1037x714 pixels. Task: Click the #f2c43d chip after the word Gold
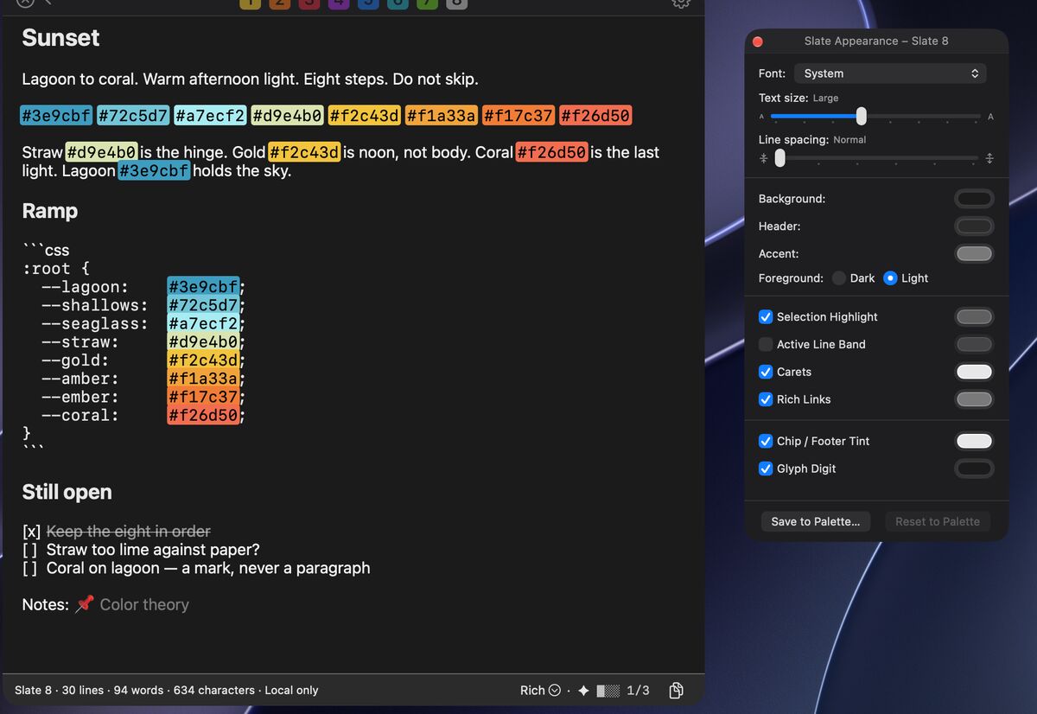(x=304, y=152)
